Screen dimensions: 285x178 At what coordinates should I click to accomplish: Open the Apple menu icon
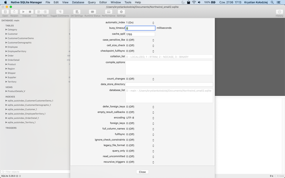coord(5,2)
